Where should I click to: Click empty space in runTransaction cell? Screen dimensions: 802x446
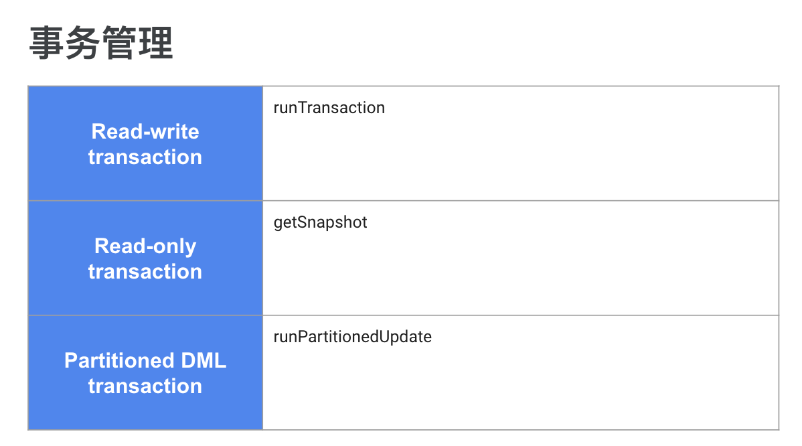point(521,159)
